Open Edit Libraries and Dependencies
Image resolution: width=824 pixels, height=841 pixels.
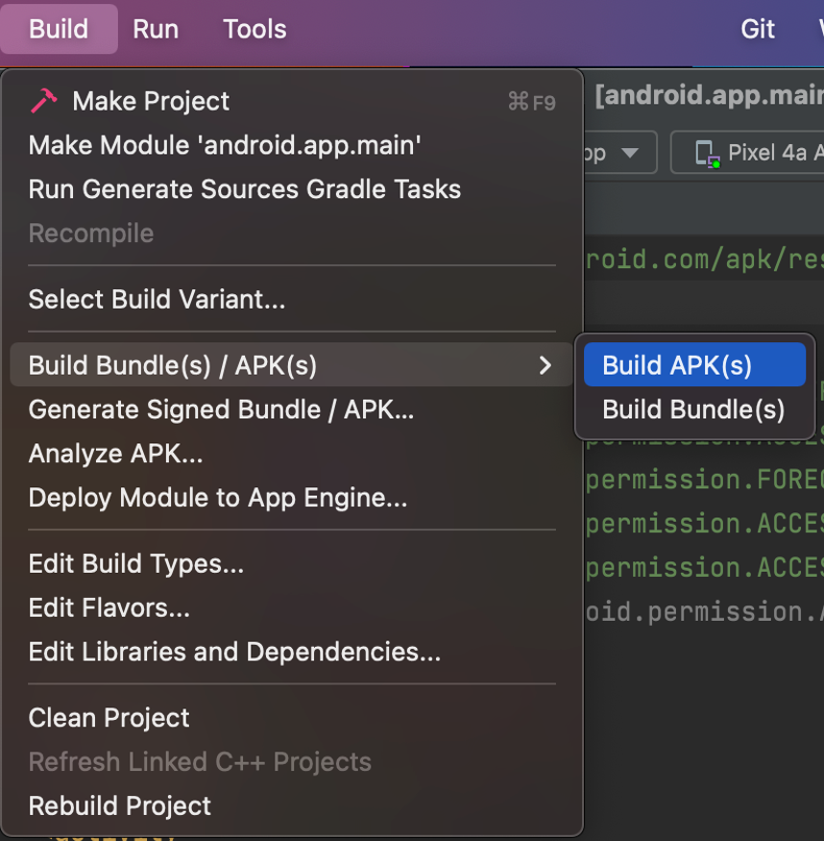(x=234, y=652)
